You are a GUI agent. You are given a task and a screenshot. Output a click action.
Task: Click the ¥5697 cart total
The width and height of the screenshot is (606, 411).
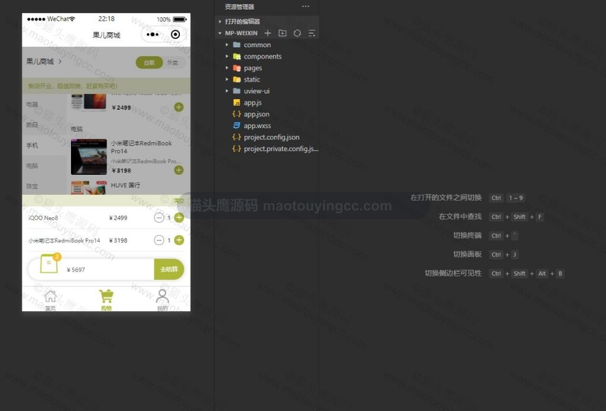pyautogui.click(x=76, y=269)
